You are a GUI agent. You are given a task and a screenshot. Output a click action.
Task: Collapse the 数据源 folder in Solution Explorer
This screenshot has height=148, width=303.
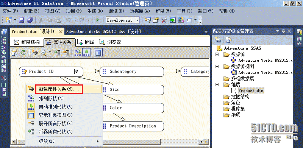click(217, 54)
